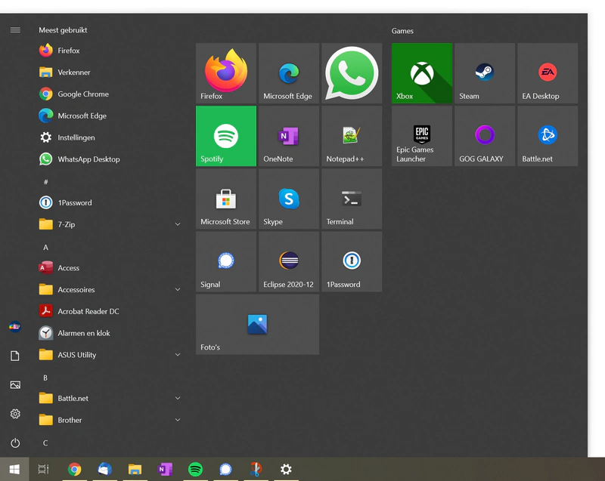Viewport: 605px width, 481px height.
Task: Open the Foto's tile
Action: pyautogui.click(x=256, y=324)
